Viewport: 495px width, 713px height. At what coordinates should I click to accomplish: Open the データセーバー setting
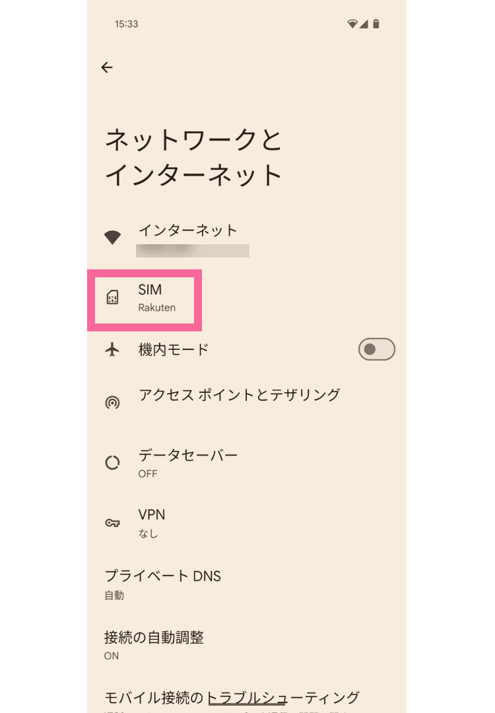pyautogui.click(x=188, y=462)
